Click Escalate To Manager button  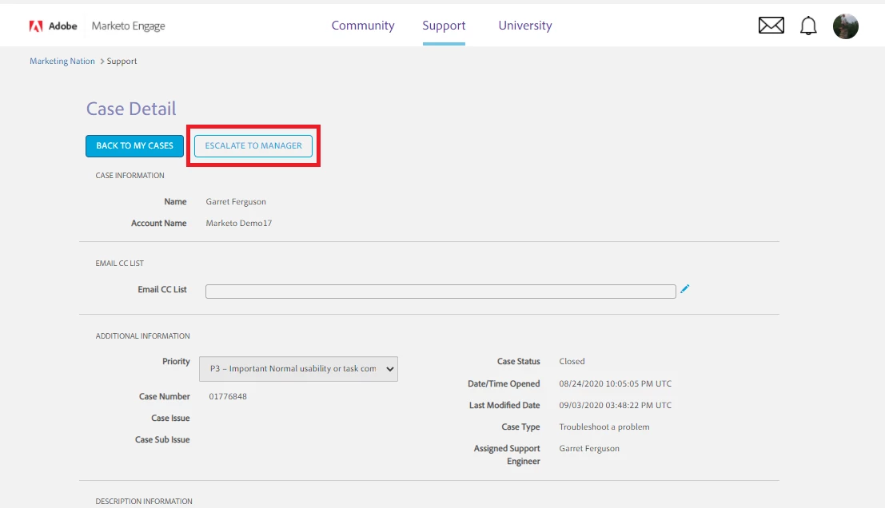click(253, 145)
